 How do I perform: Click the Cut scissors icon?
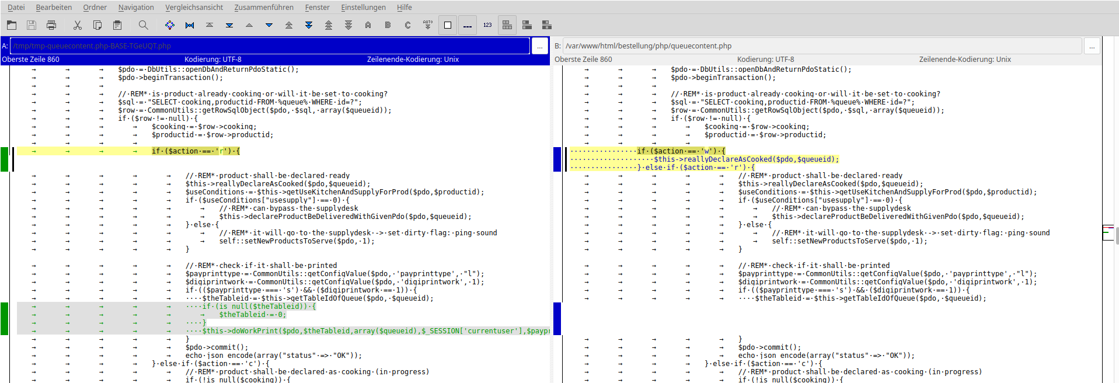pos(77,25)
